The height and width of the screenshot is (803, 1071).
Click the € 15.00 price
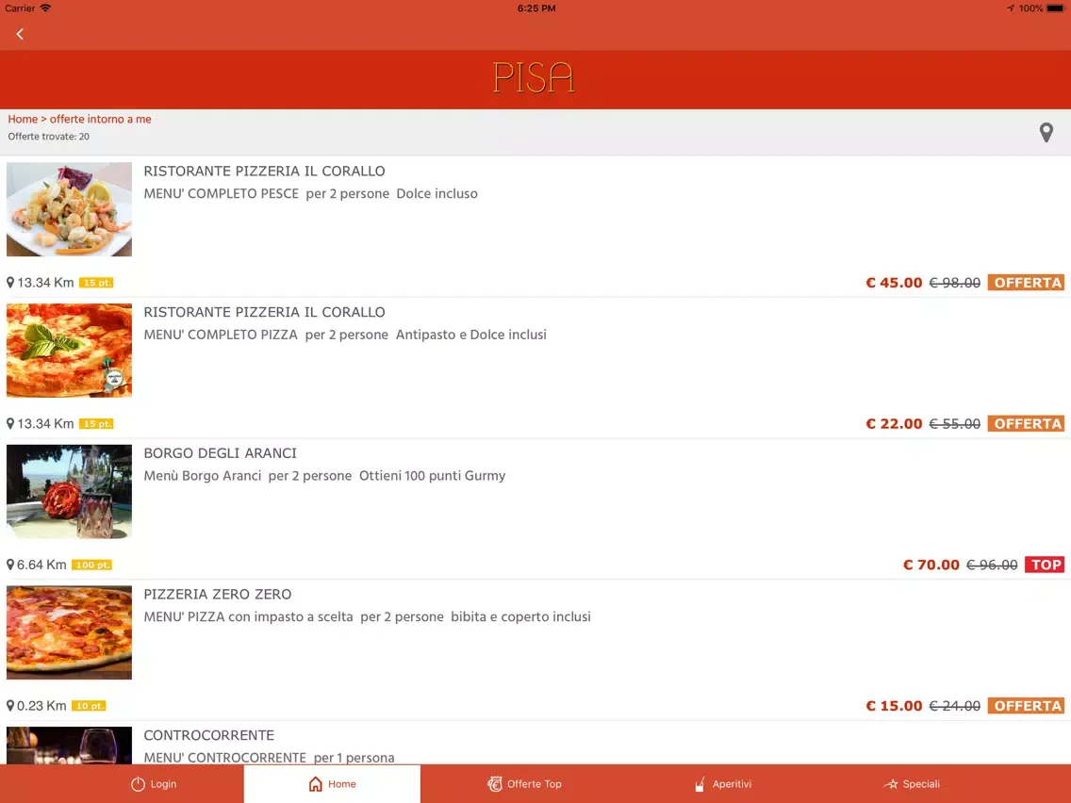[894, 706]
